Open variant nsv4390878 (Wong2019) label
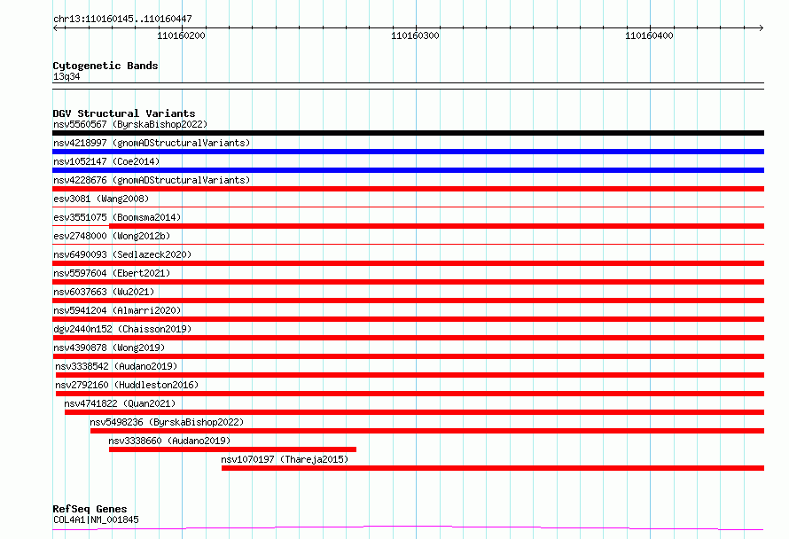The width and height of the screenshot is (789, 539). (x=109, y=348)
